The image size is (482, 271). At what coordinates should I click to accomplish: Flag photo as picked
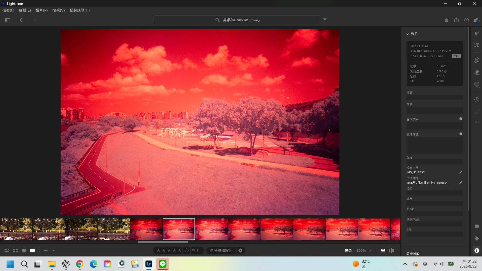coord(193,250)
